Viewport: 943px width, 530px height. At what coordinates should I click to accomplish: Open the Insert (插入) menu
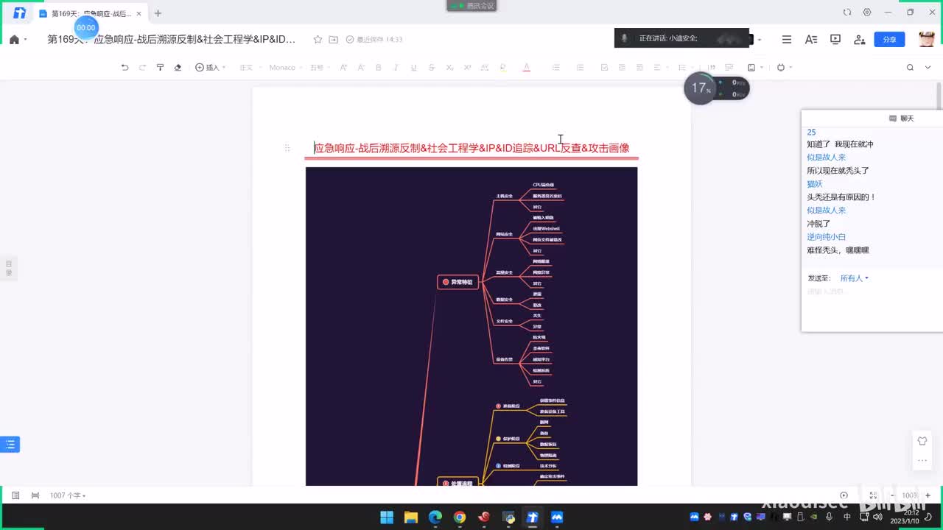210,68
